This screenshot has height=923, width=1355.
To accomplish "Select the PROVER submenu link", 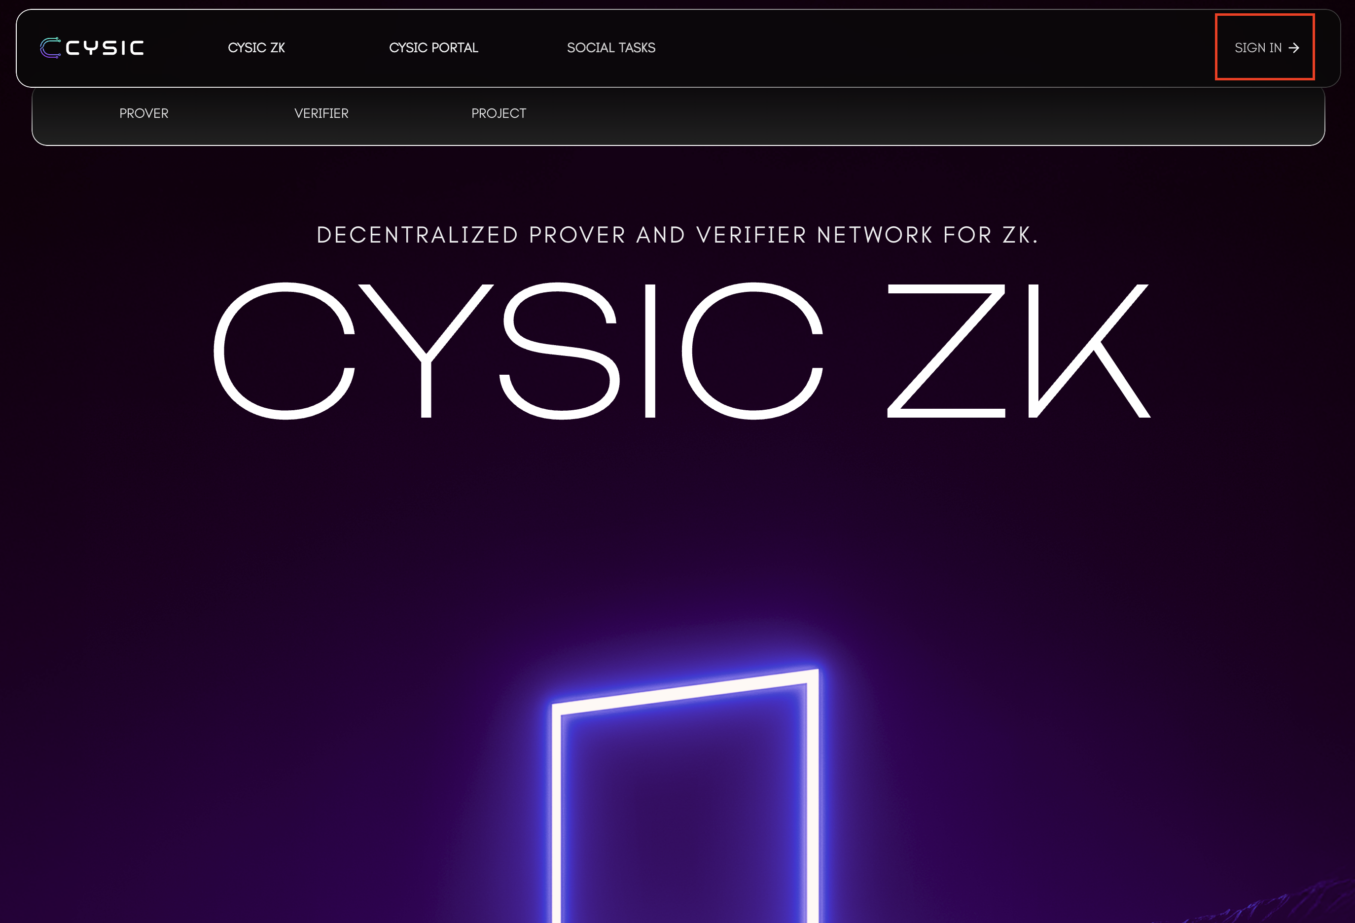I will (x=144, y=114).
